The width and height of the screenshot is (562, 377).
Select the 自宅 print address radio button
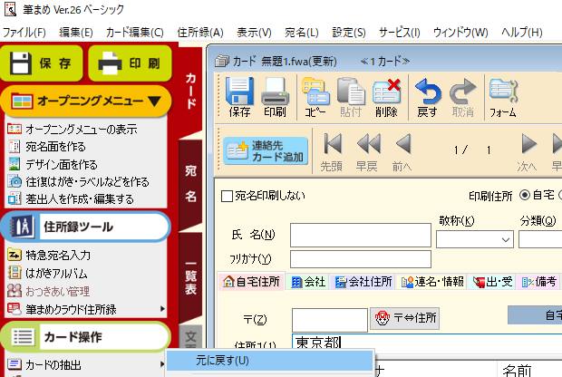[x=525, y=196]
